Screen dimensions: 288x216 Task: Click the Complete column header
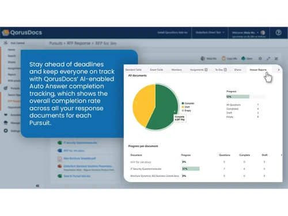click(244, 155)
